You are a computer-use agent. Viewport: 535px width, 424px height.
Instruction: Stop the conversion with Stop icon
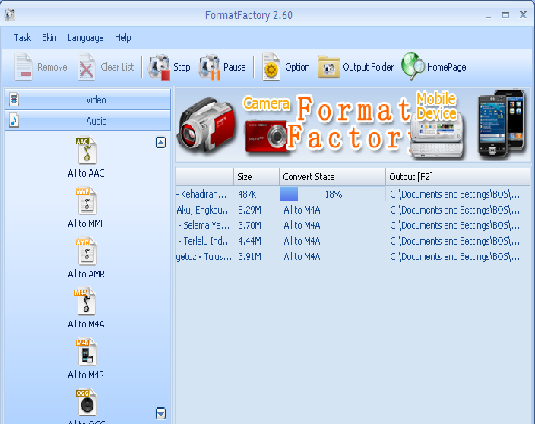point(159,67)
